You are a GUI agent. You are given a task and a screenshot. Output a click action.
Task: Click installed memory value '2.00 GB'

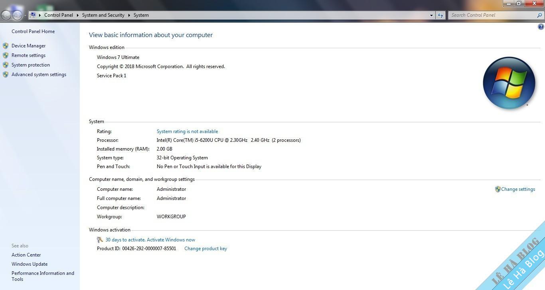(164, 149)
